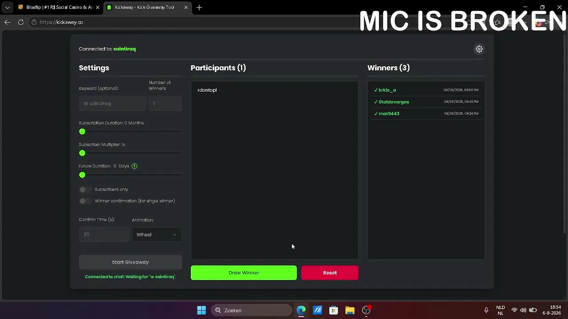Adjust the Subscriber Multiplier slider handle
568x319 pixels.
(82, 153)
